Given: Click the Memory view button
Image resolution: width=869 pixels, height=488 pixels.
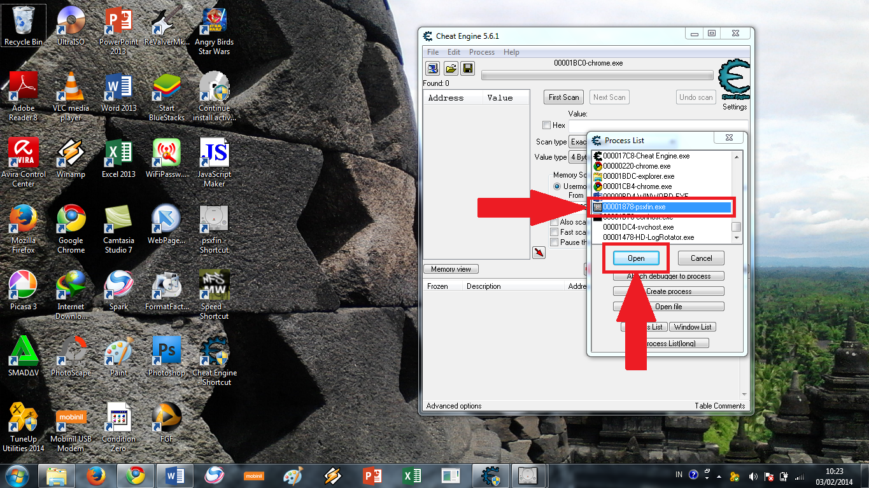Looking at the screenshot, I should [x=451, y=269].
